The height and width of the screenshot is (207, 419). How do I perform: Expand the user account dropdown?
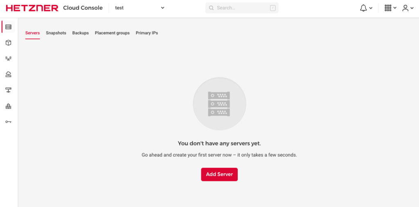click(408, 8)
